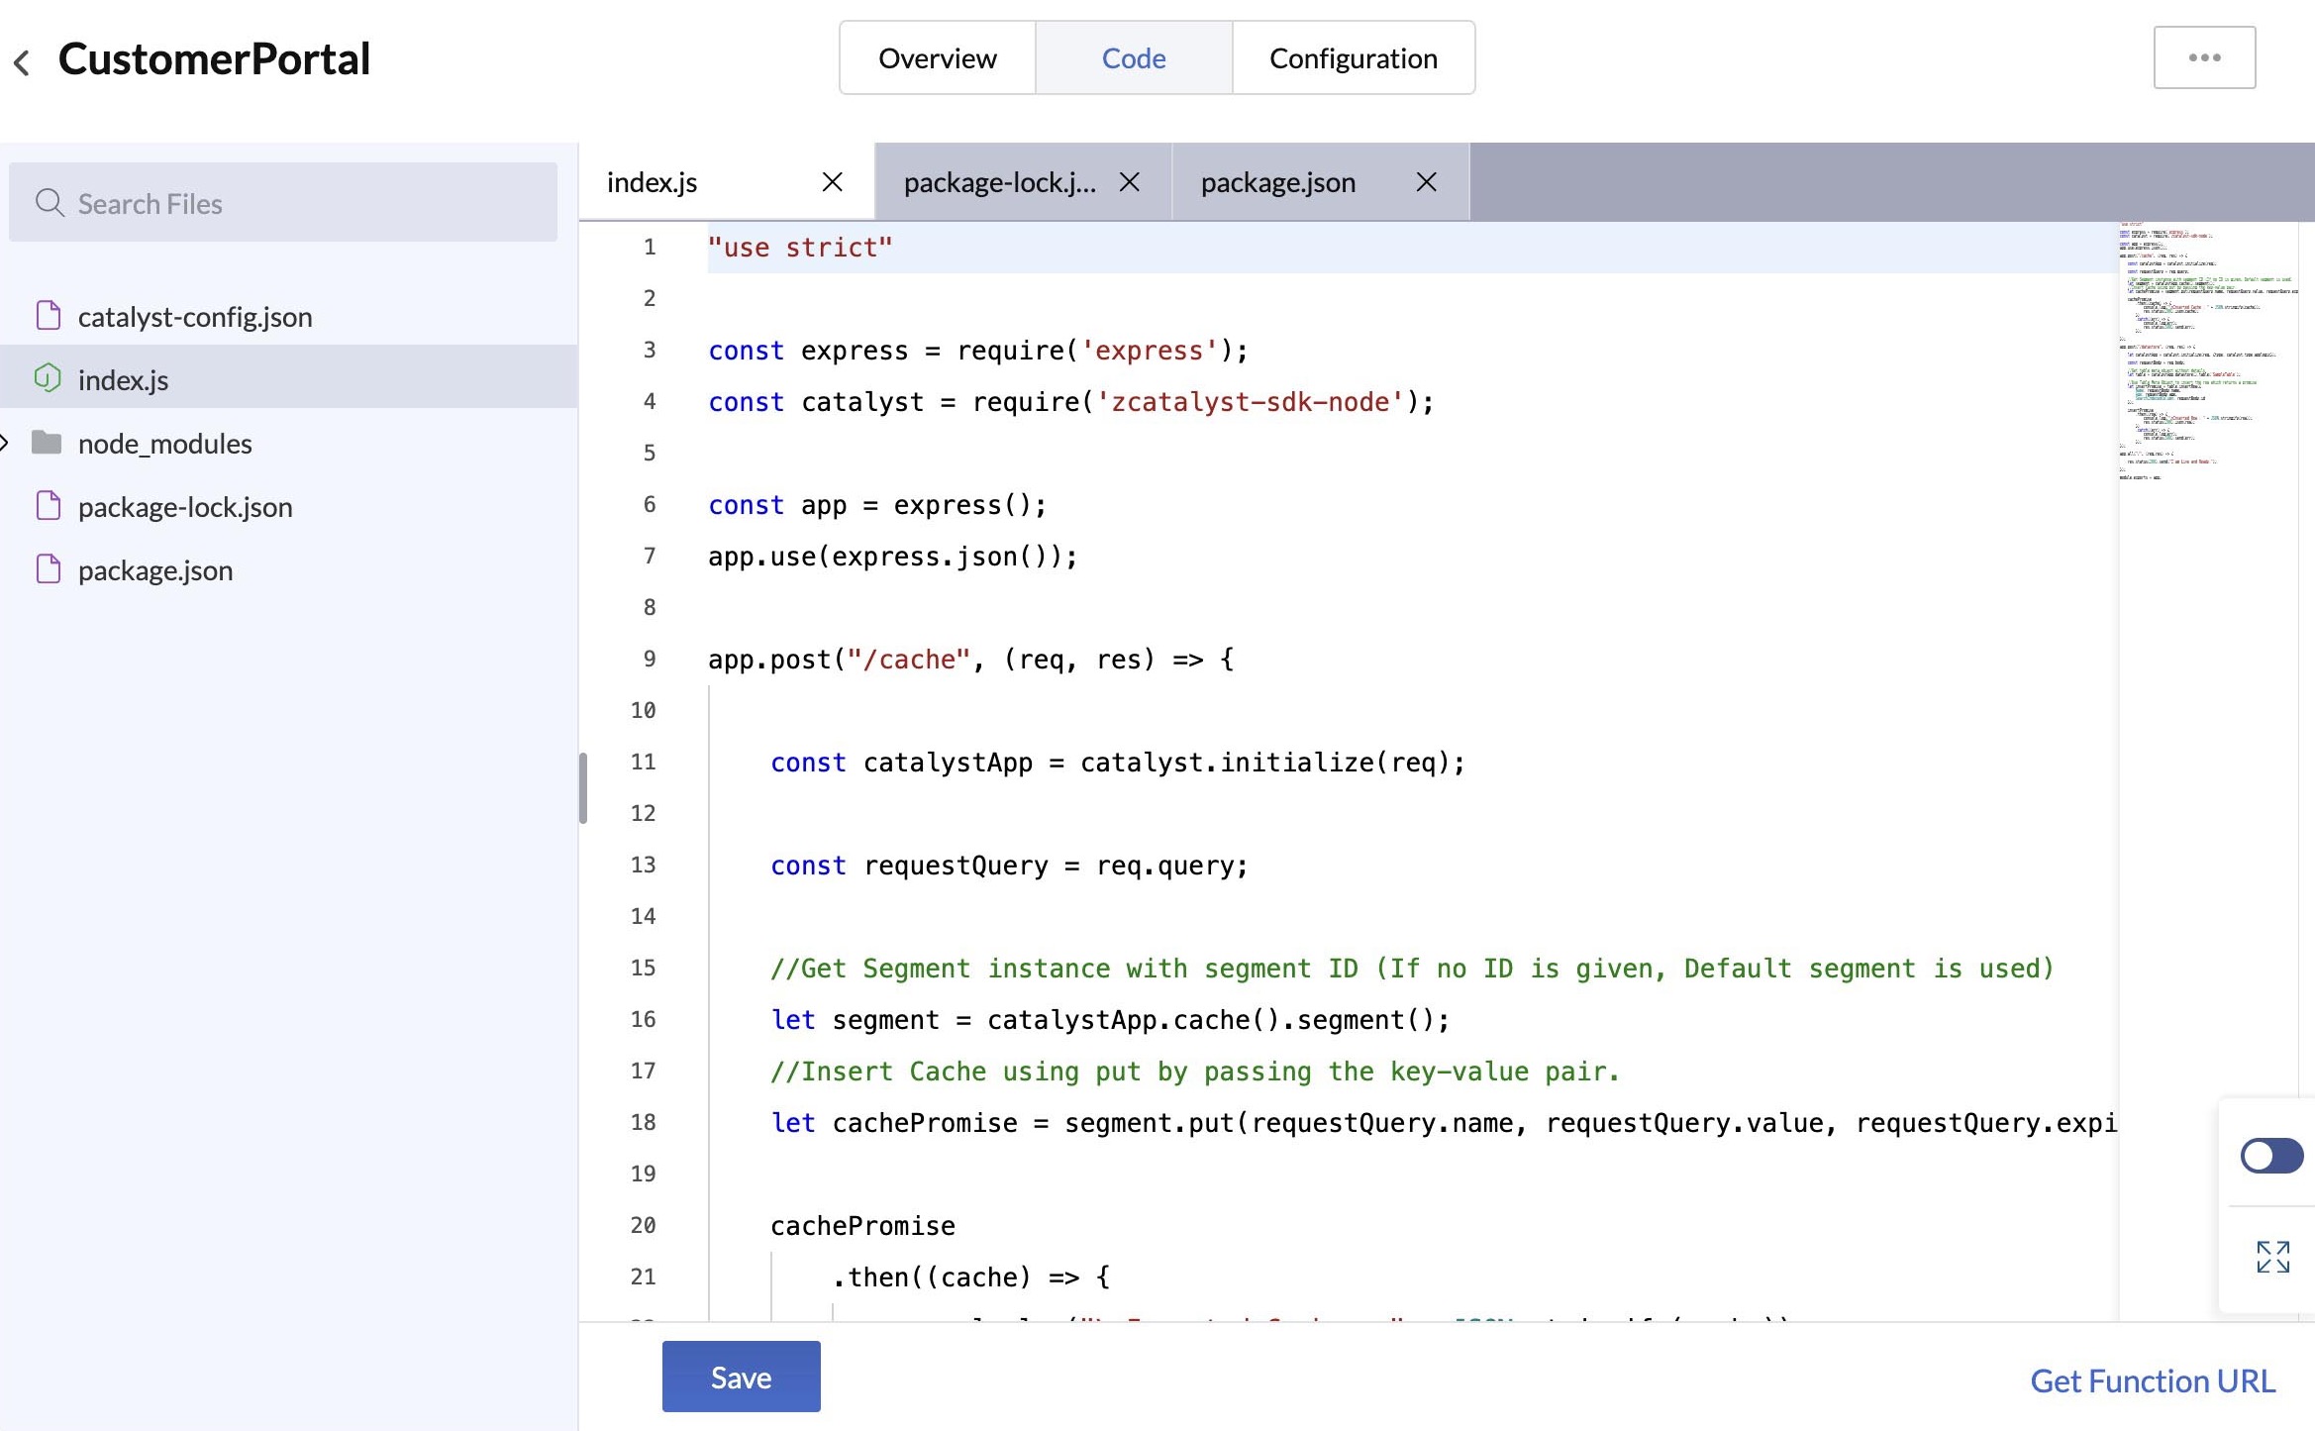Click the search magnifier icon in Search Files
This screenshot has width=2315, height=1431.
coord(50,202)
